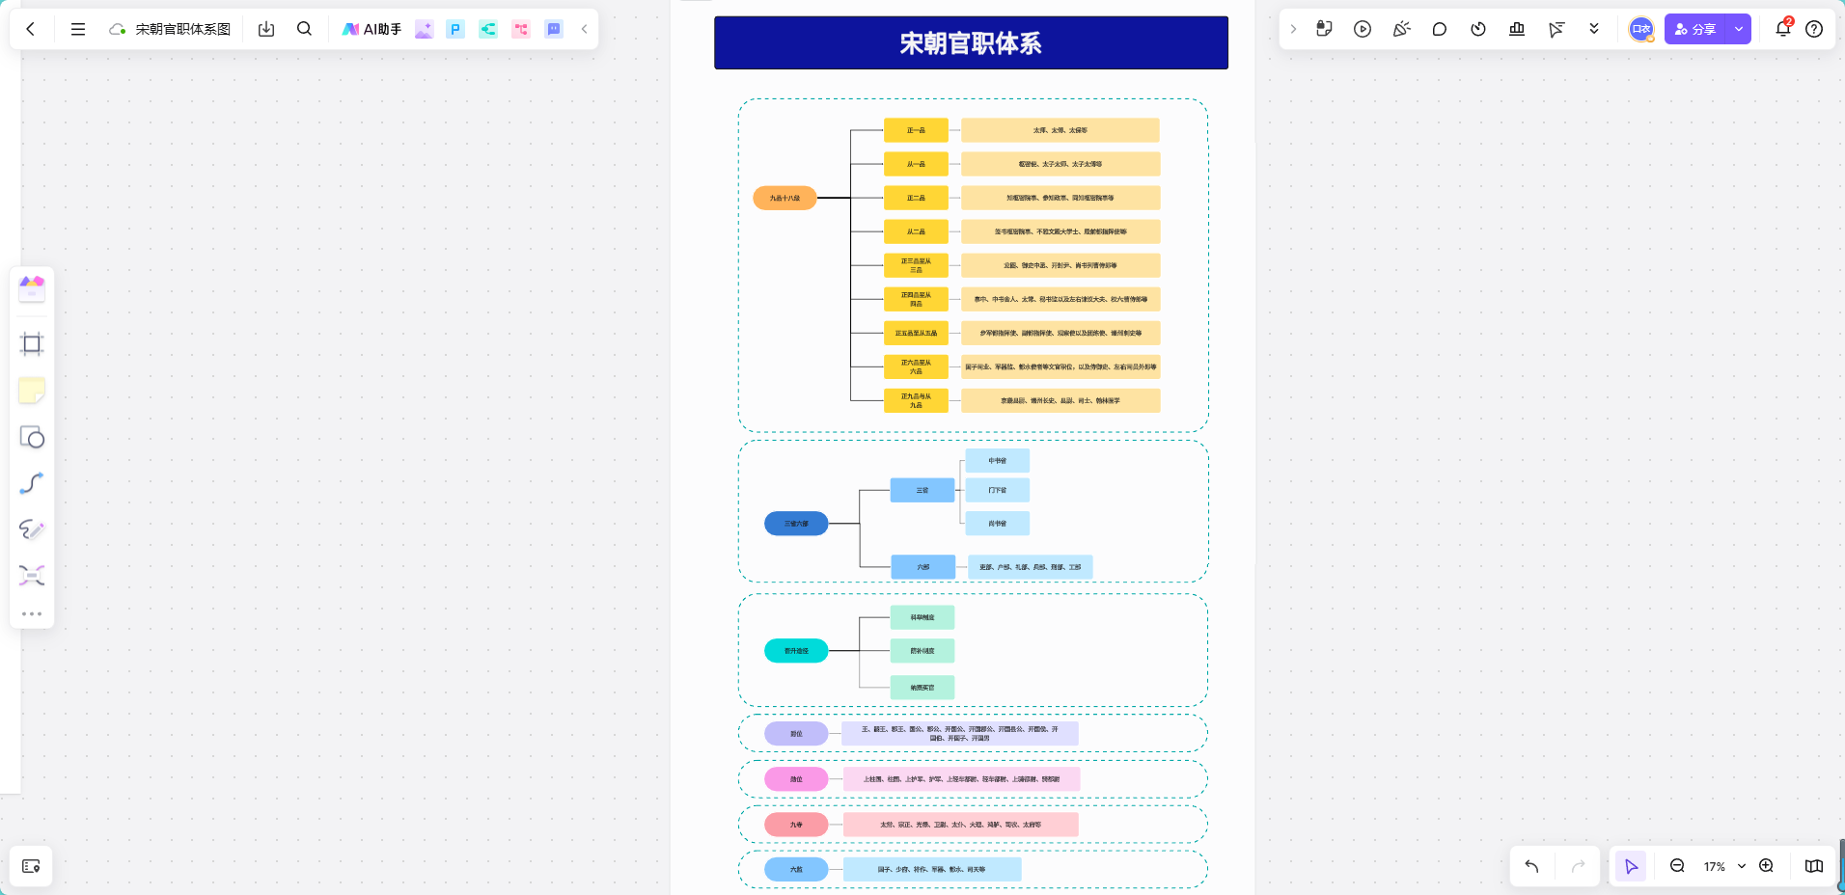Zoom in with plus magnifier
1845x895 pixels.
pyautogui.click(x=1766, y=866)
